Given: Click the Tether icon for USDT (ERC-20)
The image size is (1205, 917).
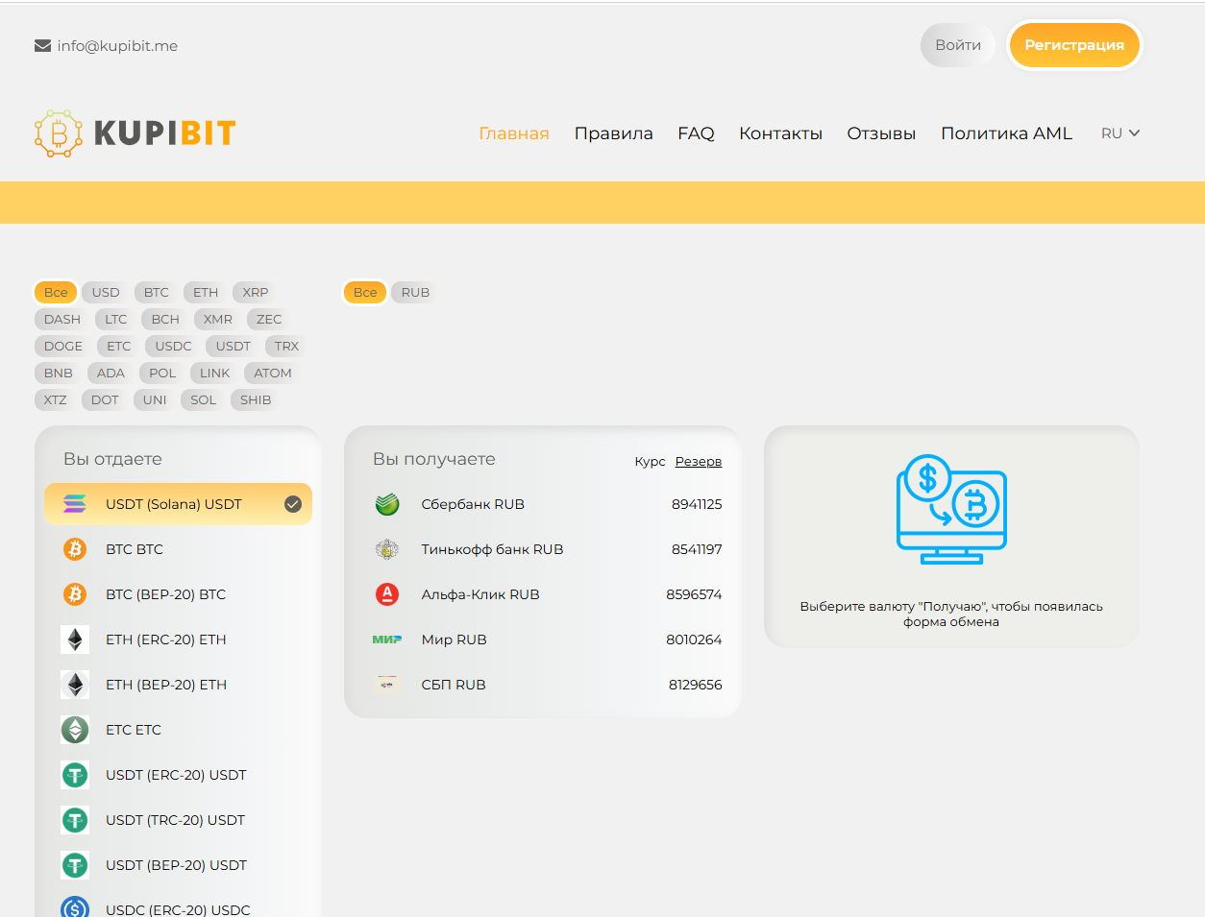Looking at the screenshot, I should point(75,775).
